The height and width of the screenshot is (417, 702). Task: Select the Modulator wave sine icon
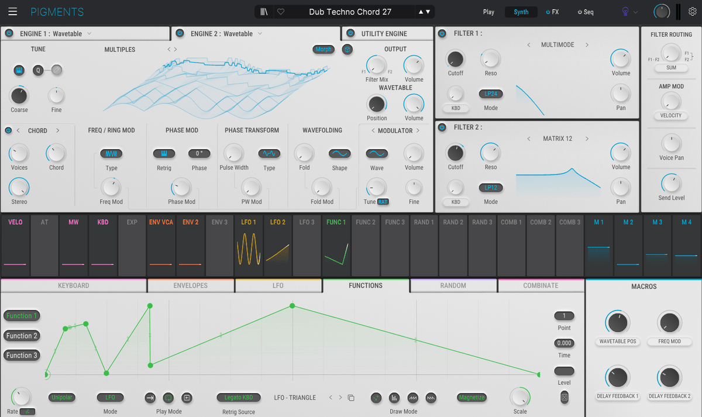[x=377, y=154]
